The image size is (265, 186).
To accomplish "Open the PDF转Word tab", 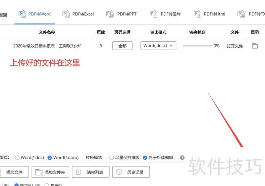I will (x=35, y=14).
